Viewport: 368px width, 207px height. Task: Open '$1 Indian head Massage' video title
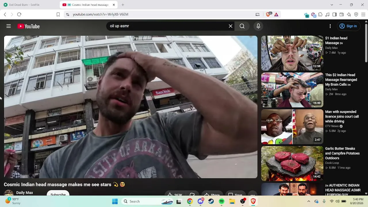point(336,41)
